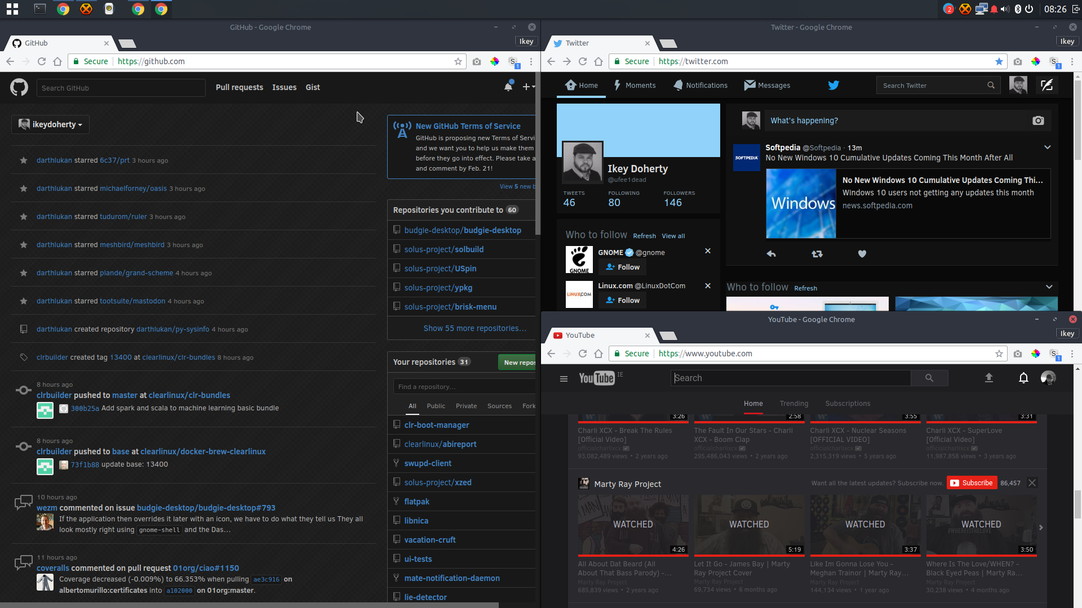Open Gist in GitHub header
This screenshot has width=1082, height=608.
point(313,87)
